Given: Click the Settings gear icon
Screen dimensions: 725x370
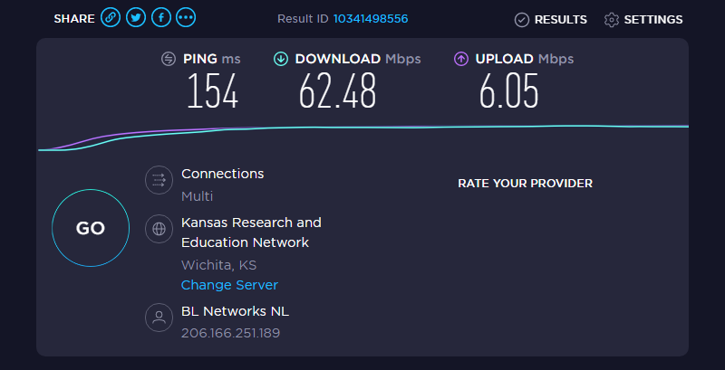Looking at the screenshot, I should coord(611,20).
